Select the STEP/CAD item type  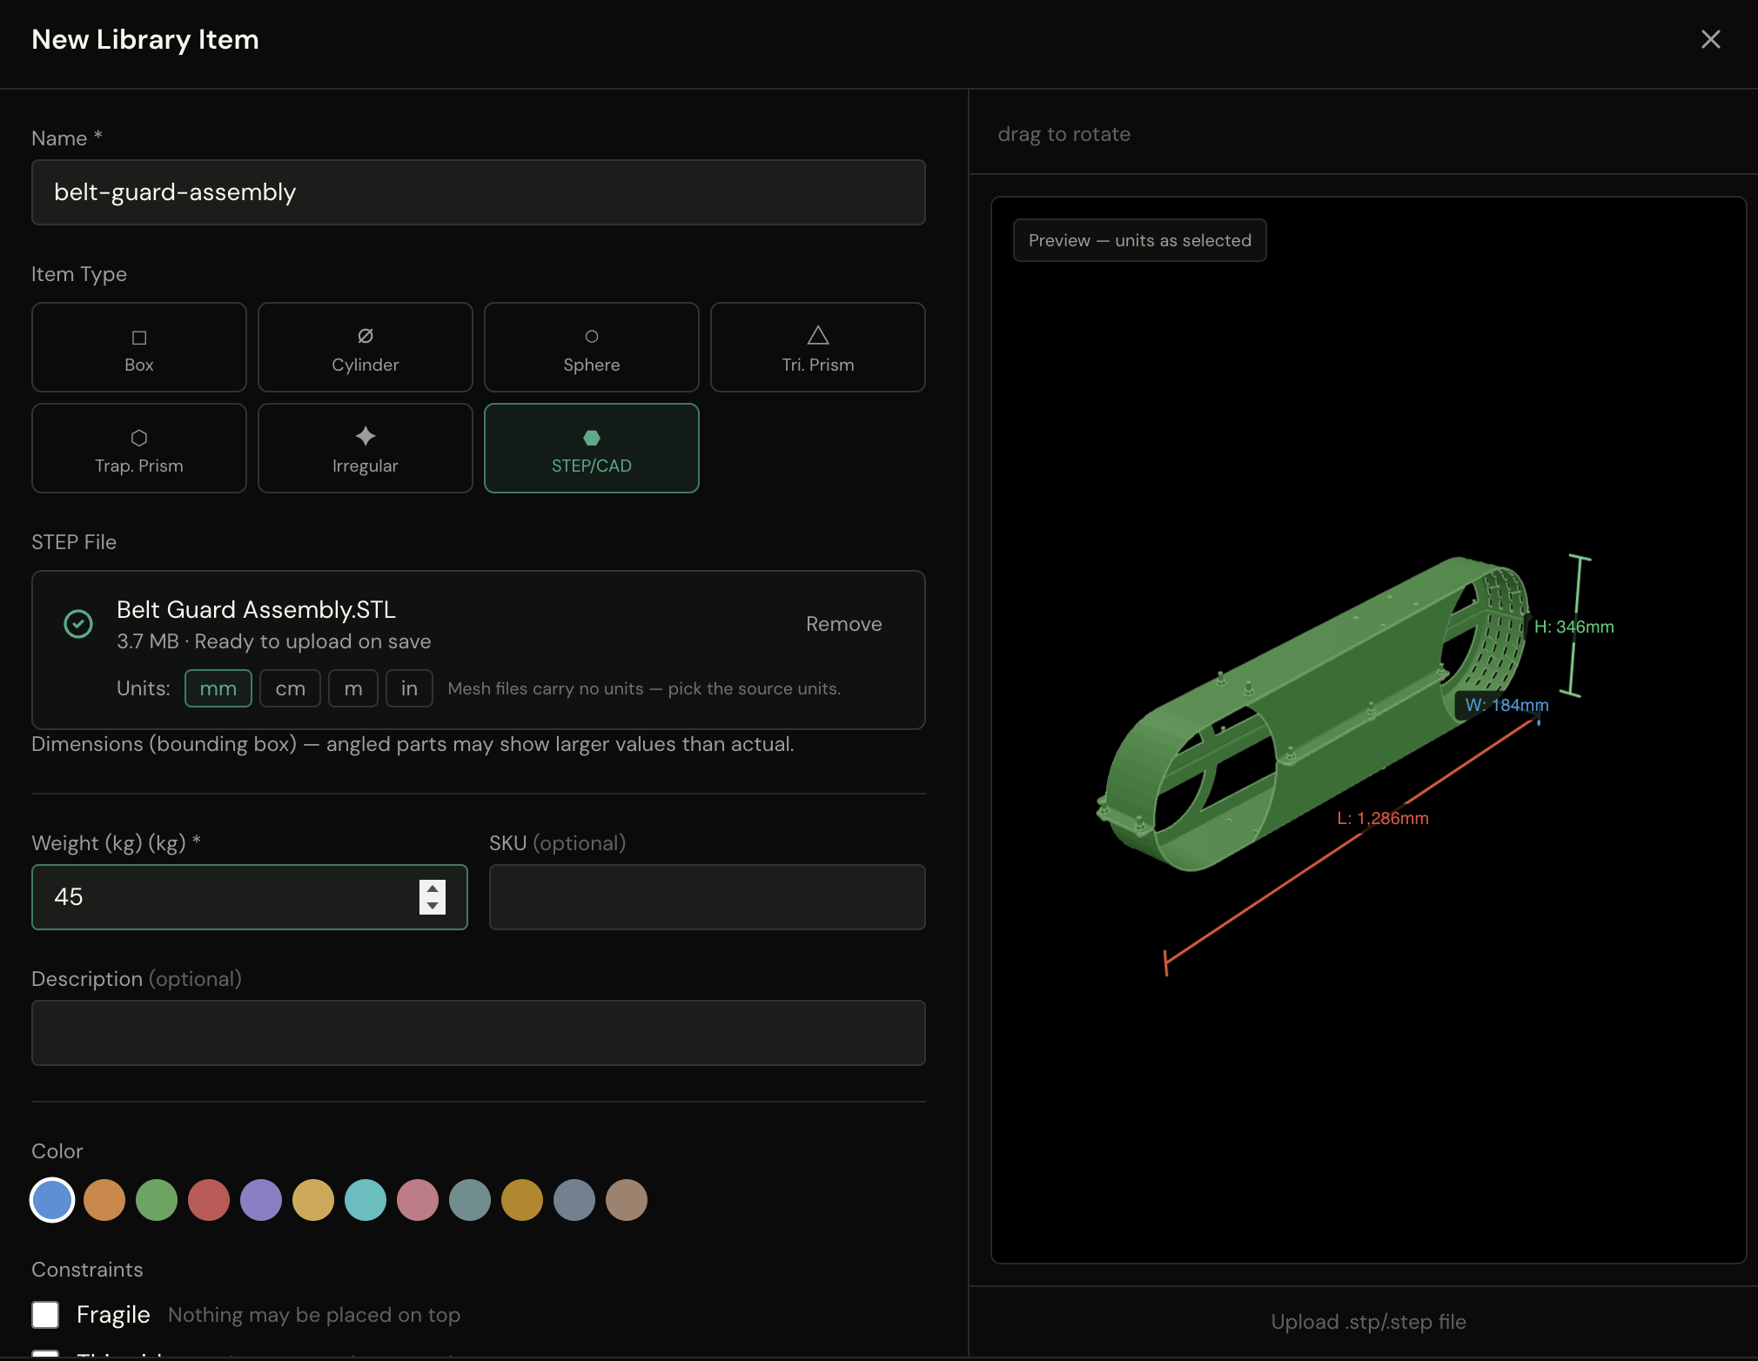pos(592,448)
